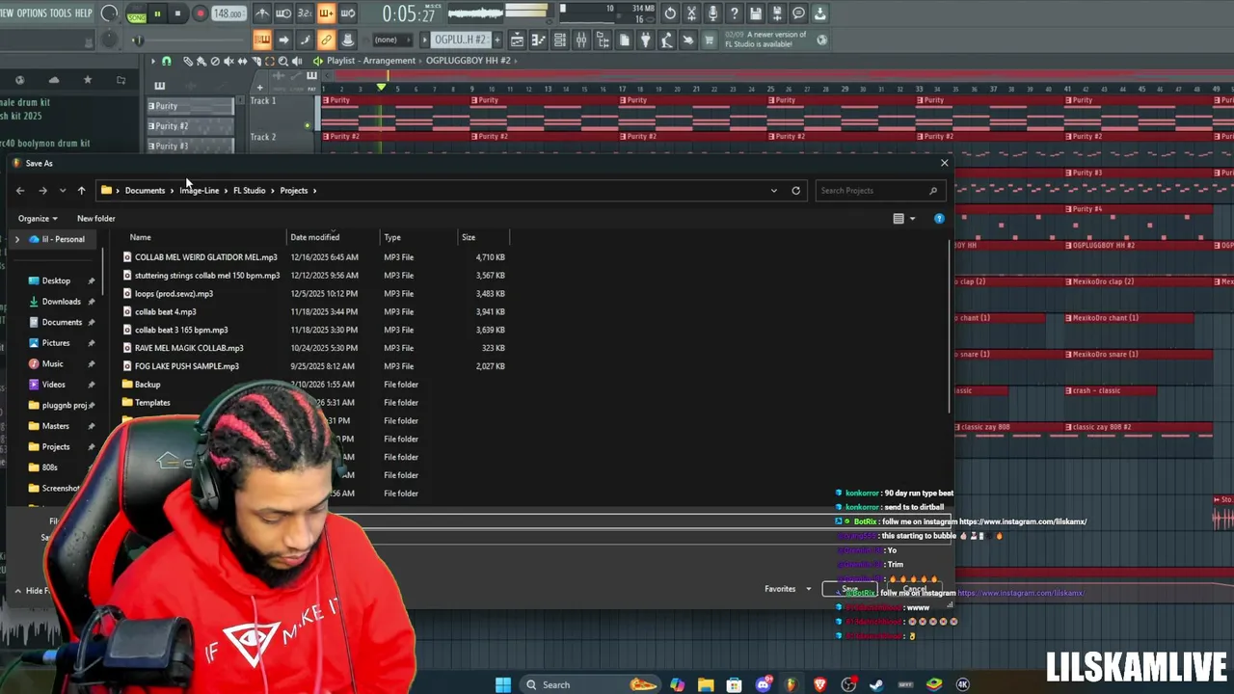Screen dimensions: 1234x694
Task: Open Downloads in the Save As sidebar
Action: pos(61,302)
